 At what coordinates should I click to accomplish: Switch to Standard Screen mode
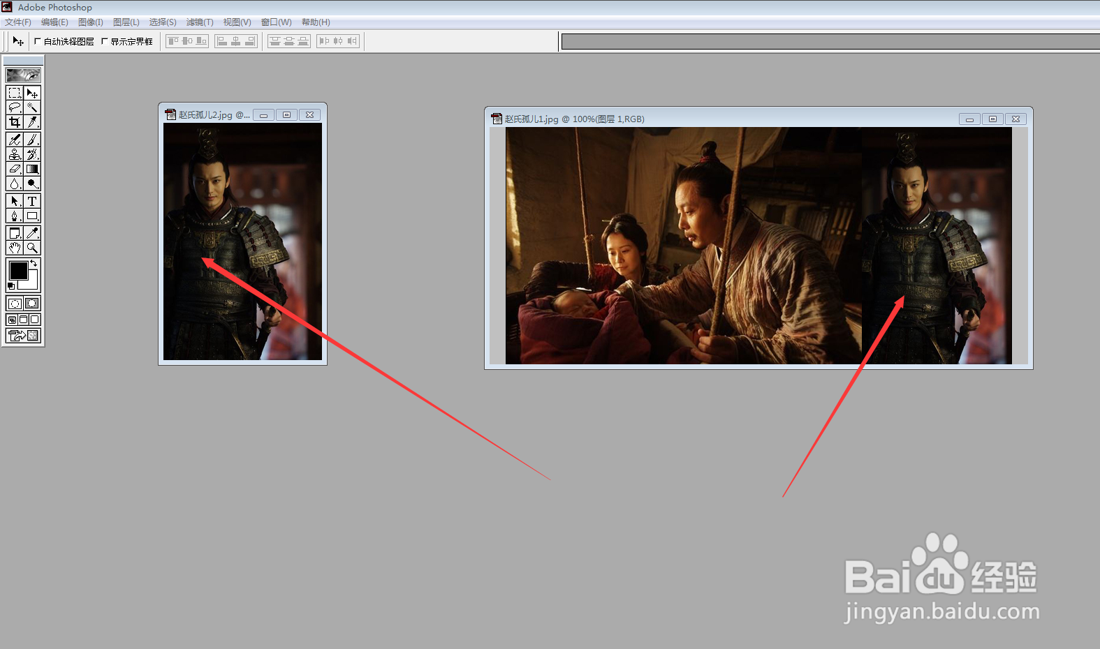coord(12,320)
